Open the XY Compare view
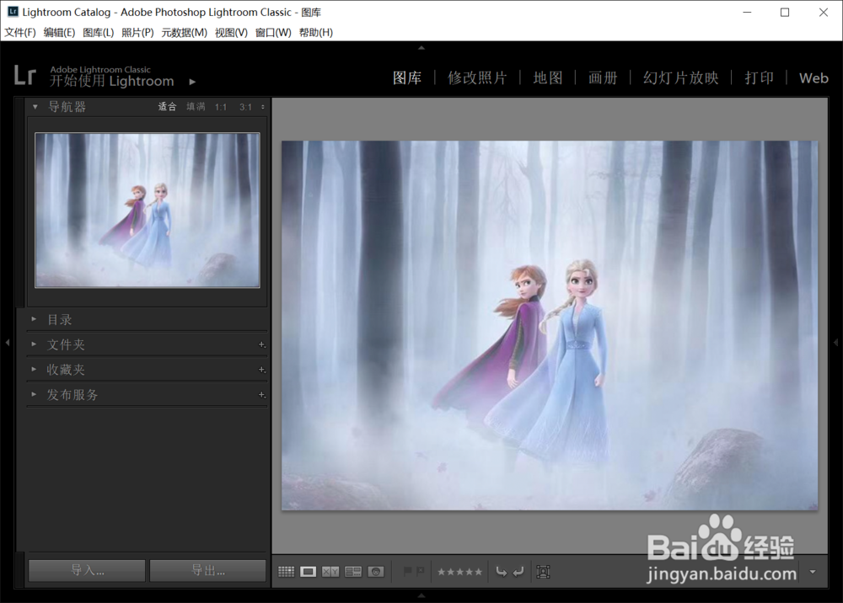Image resolution: width=843 pixels, height=603 pixels. point(330,572)
